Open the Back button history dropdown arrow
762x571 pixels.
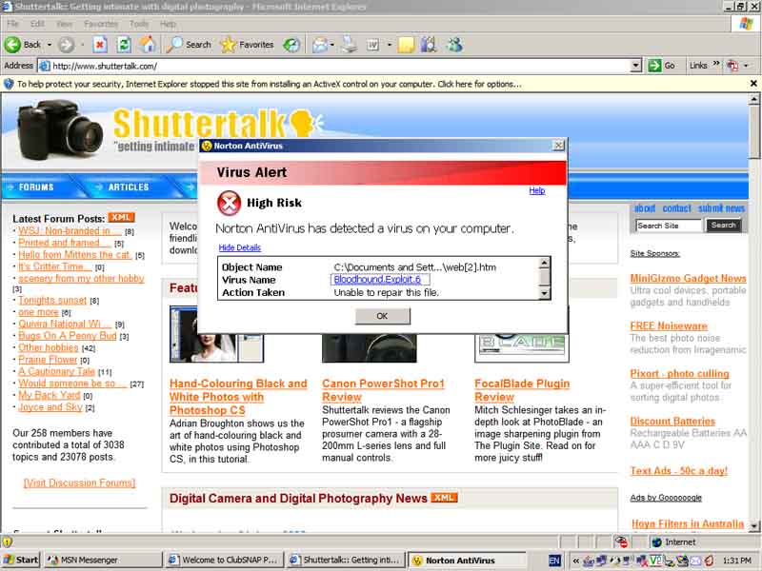[50, 45]
